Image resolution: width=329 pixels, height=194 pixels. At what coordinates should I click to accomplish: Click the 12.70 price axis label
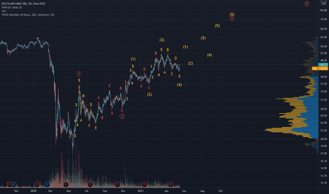[x=324, y=183]
